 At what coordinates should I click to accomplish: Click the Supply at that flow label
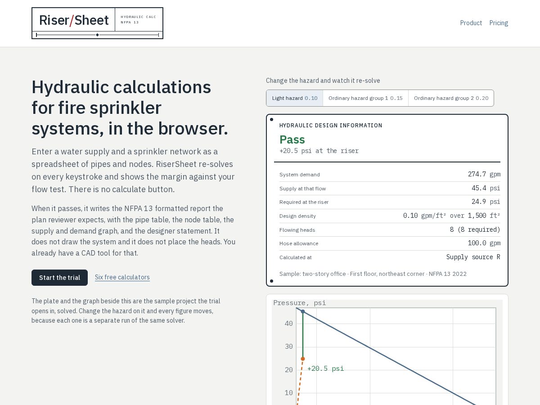[x=302, y=189]
